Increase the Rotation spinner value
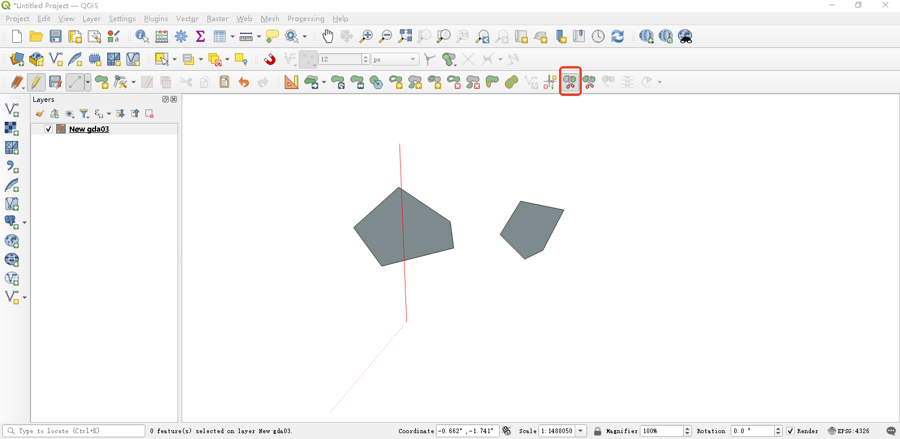 (778, 428)
